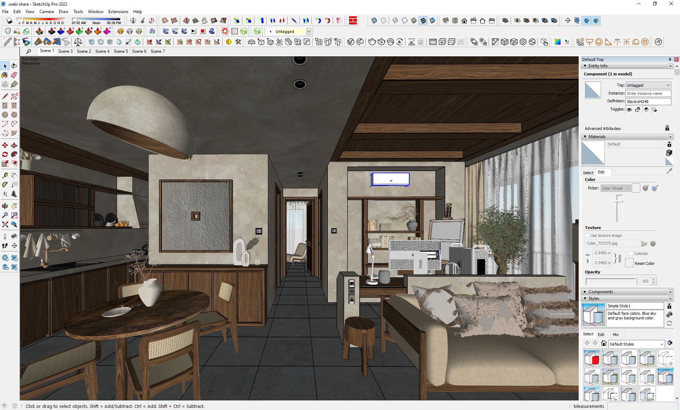
Task: Click the eyedropper sample paint icon
Action: pyautogui.click(x=669, y=171)
